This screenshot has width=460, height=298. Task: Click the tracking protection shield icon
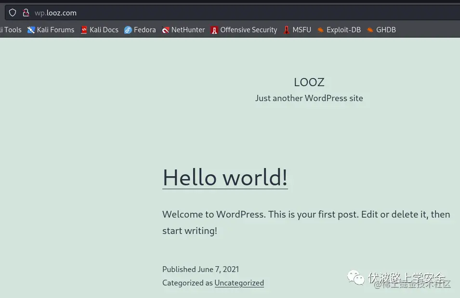[13, 13]
